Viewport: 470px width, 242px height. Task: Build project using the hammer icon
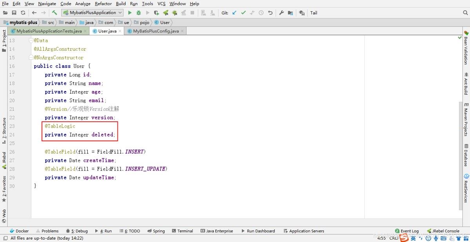pos(54,13)
